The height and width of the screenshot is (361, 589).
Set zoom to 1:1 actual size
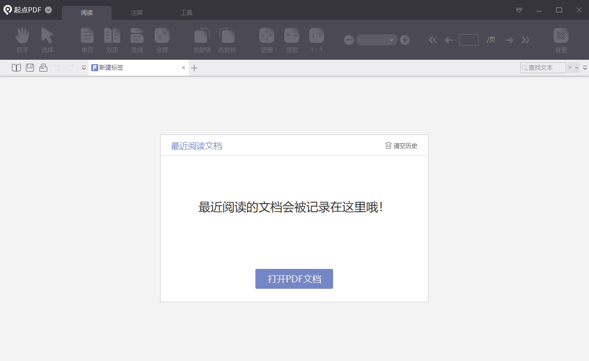pos(317,40)
